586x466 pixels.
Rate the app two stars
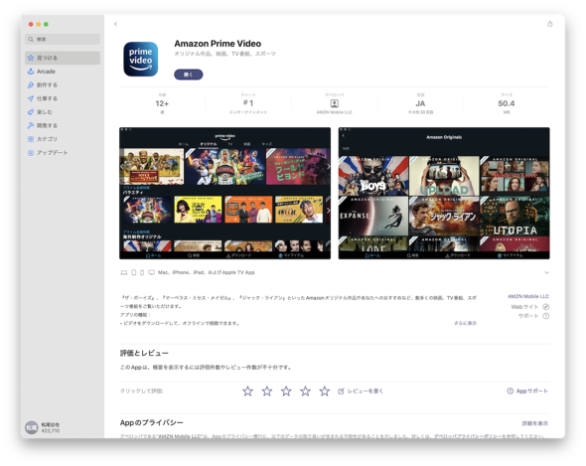(267, 391)
